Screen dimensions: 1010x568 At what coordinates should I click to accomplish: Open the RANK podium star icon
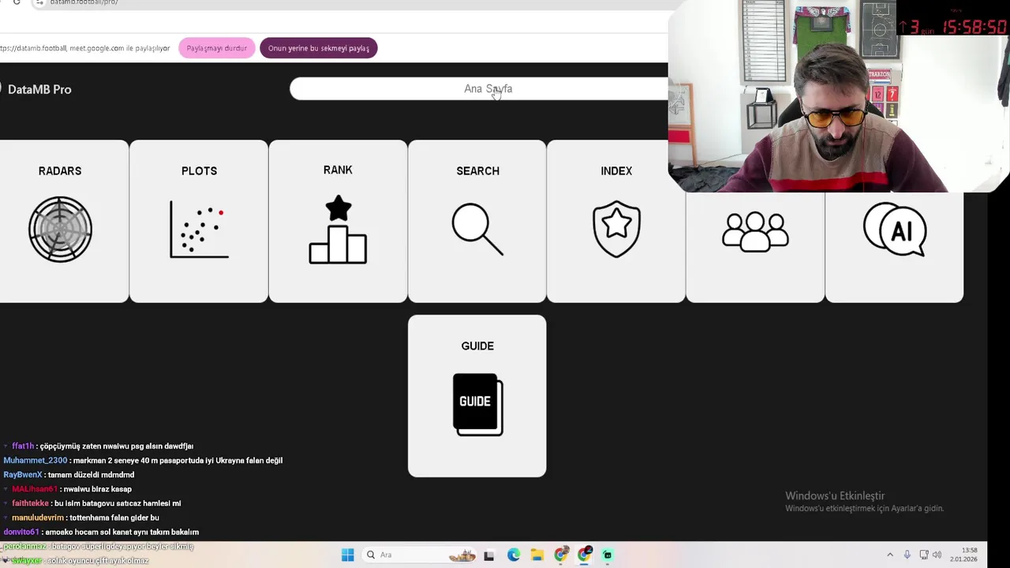click(338, 230)
